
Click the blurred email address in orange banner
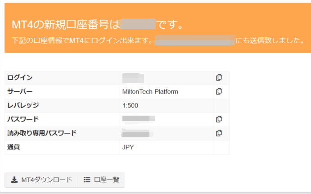tap(194, 40)
